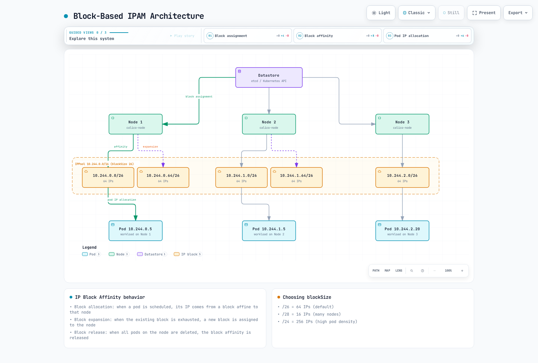Image resolution: width=538 pixels, height=363 pixels.
Task: Click the window icon on Pod 10.244.1.5
Action: pyautogui.click(x=246, y=225)
